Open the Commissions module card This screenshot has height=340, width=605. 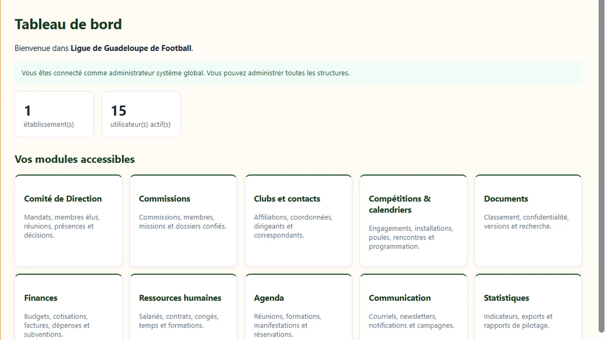click(x=183, y=221)
